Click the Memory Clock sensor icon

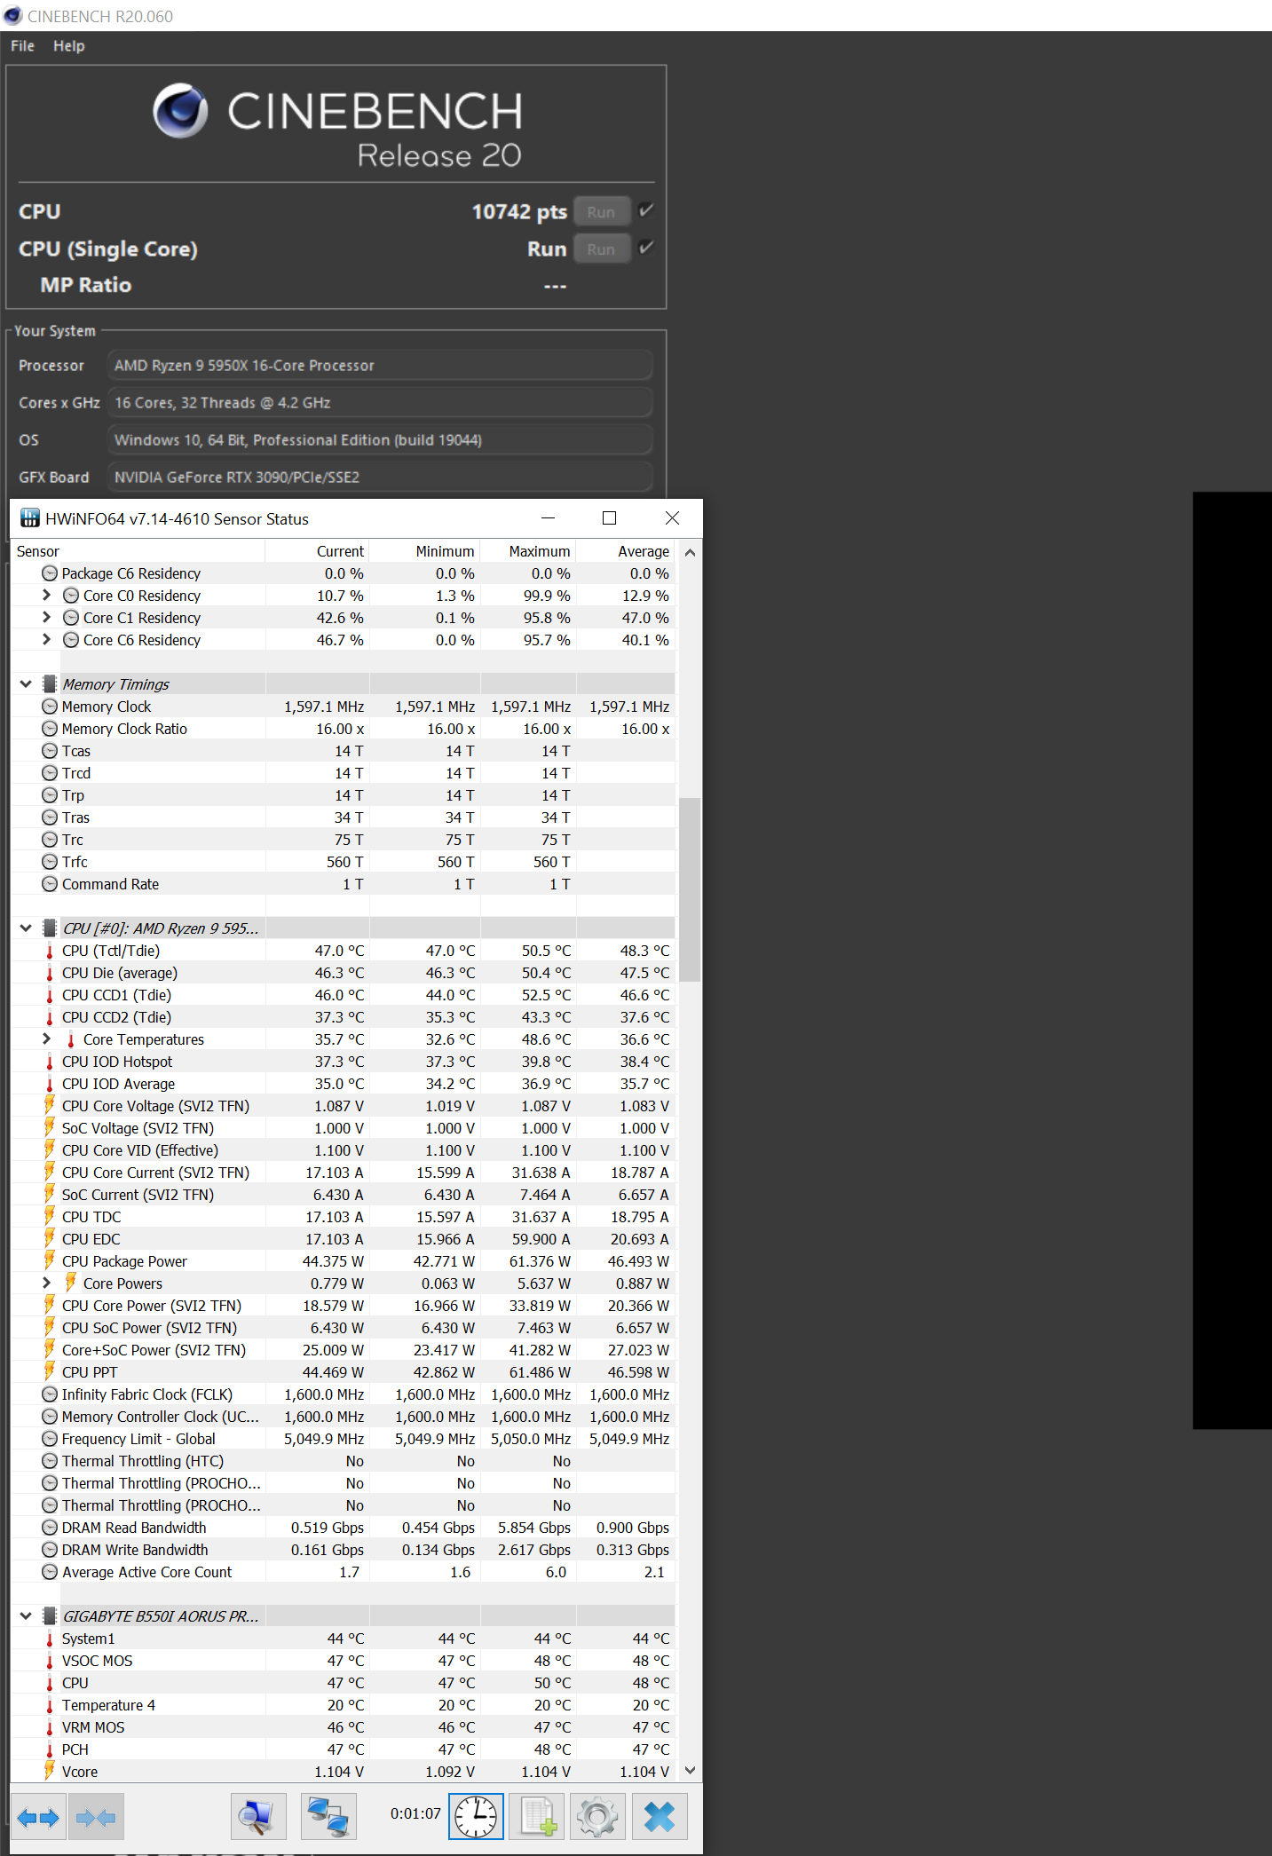50,707
